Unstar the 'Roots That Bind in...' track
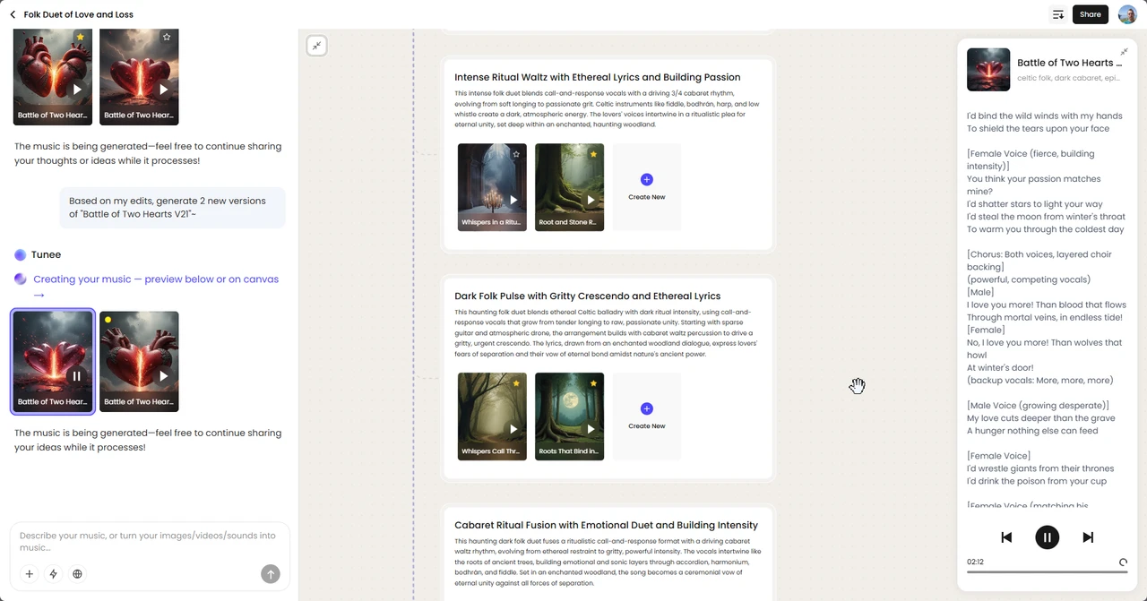The image size is (1147, 601). click(x=593, y=383)
